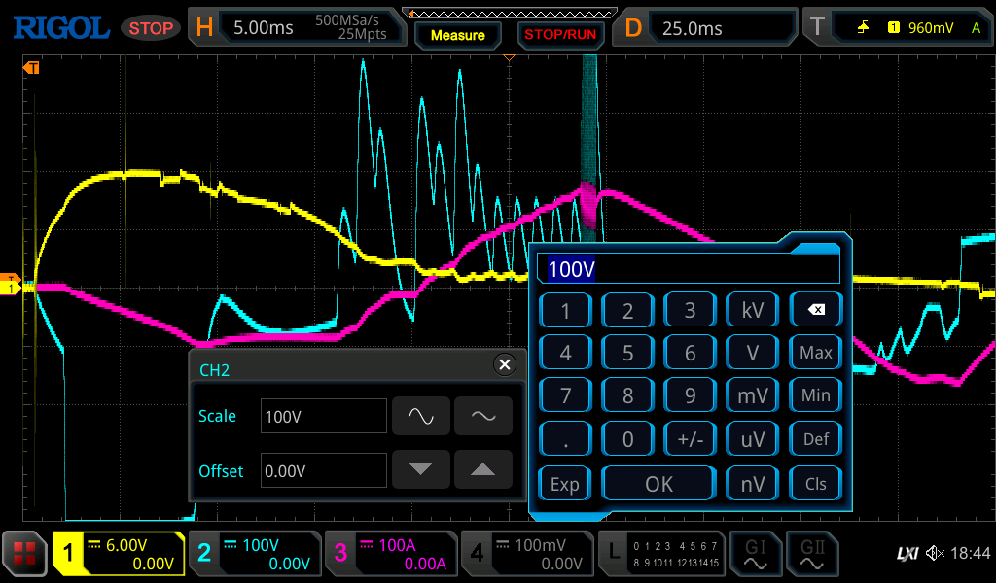Click the large sine wave scale icon
The image size is (996, 583).
(x=420, y=416)
